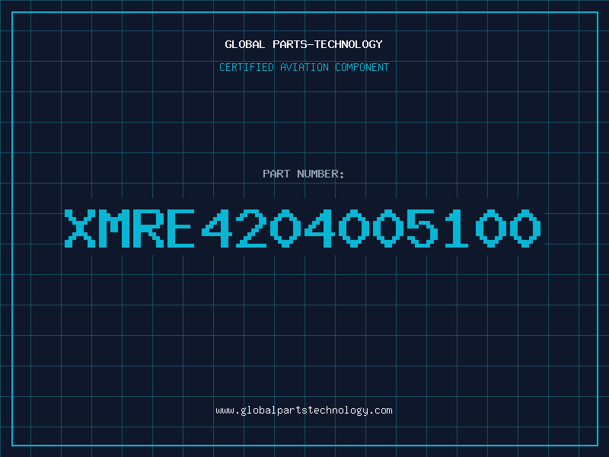609x457 pixels.
Task: Click the word COMPONENT in the subtitle
Action: (362, 67)
